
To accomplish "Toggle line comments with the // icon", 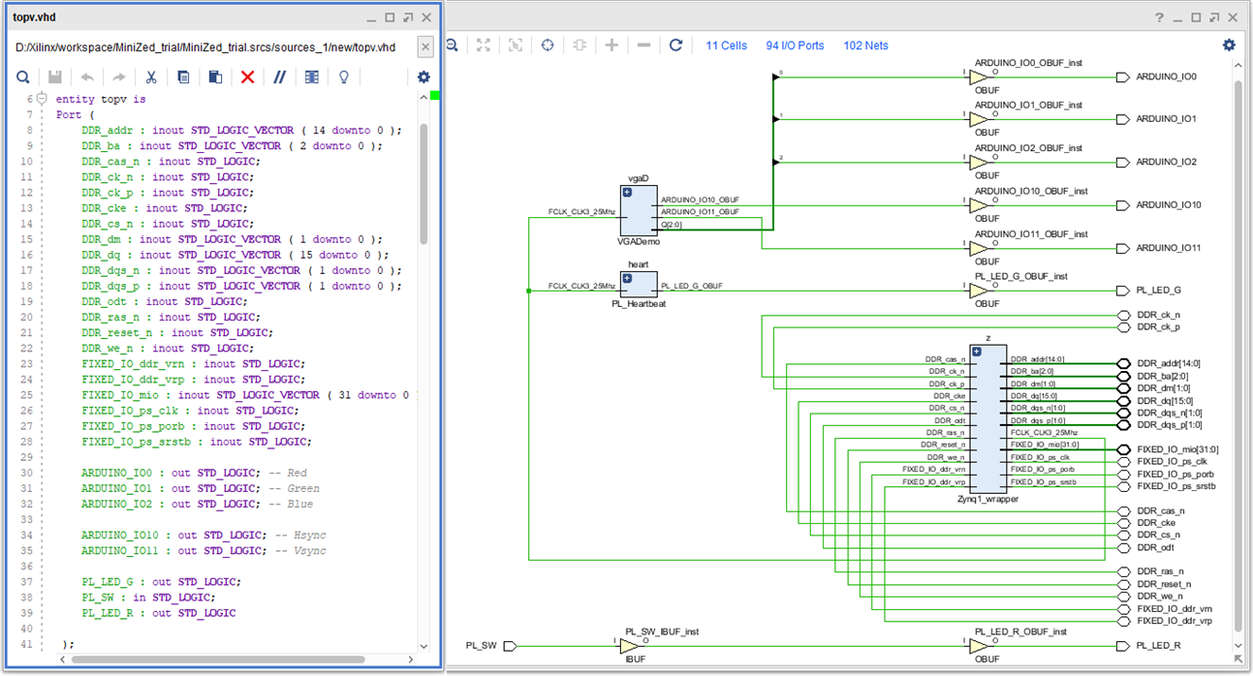I will [x=279, y=77].
